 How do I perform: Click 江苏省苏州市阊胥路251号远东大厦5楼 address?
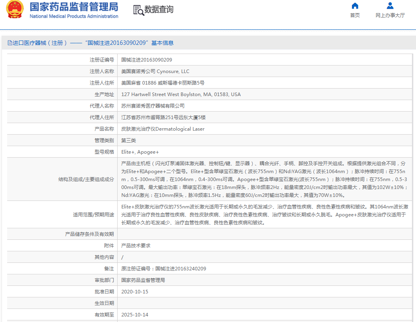tap(163, 118)
